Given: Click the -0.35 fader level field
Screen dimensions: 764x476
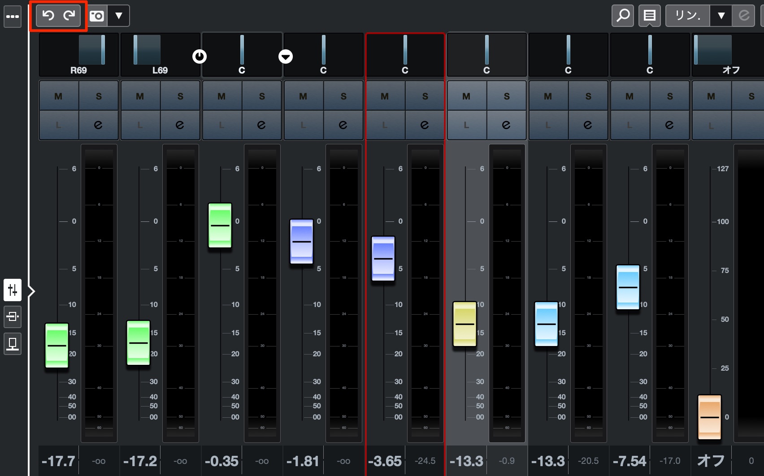Looking at the screenshot, I should [x=221, y=461].
